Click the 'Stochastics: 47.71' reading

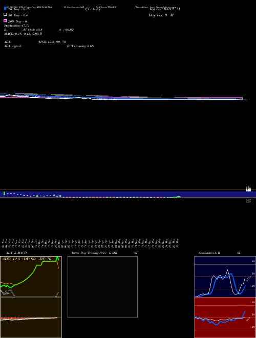[x=16, y=26]
